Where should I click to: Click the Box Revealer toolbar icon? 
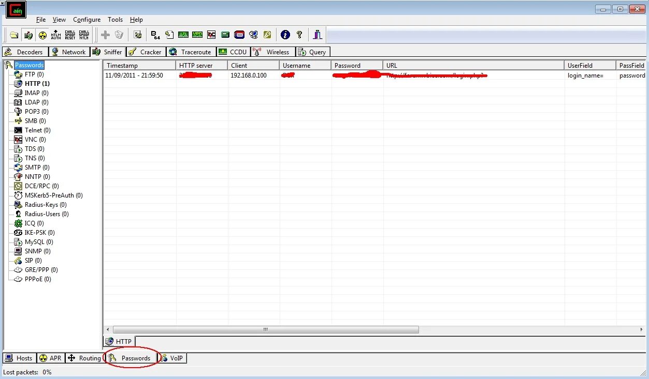(253, 35)
